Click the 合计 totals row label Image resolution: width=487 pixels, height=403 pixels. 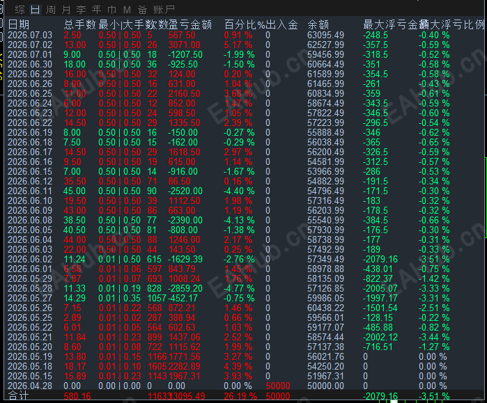point(18,396)
